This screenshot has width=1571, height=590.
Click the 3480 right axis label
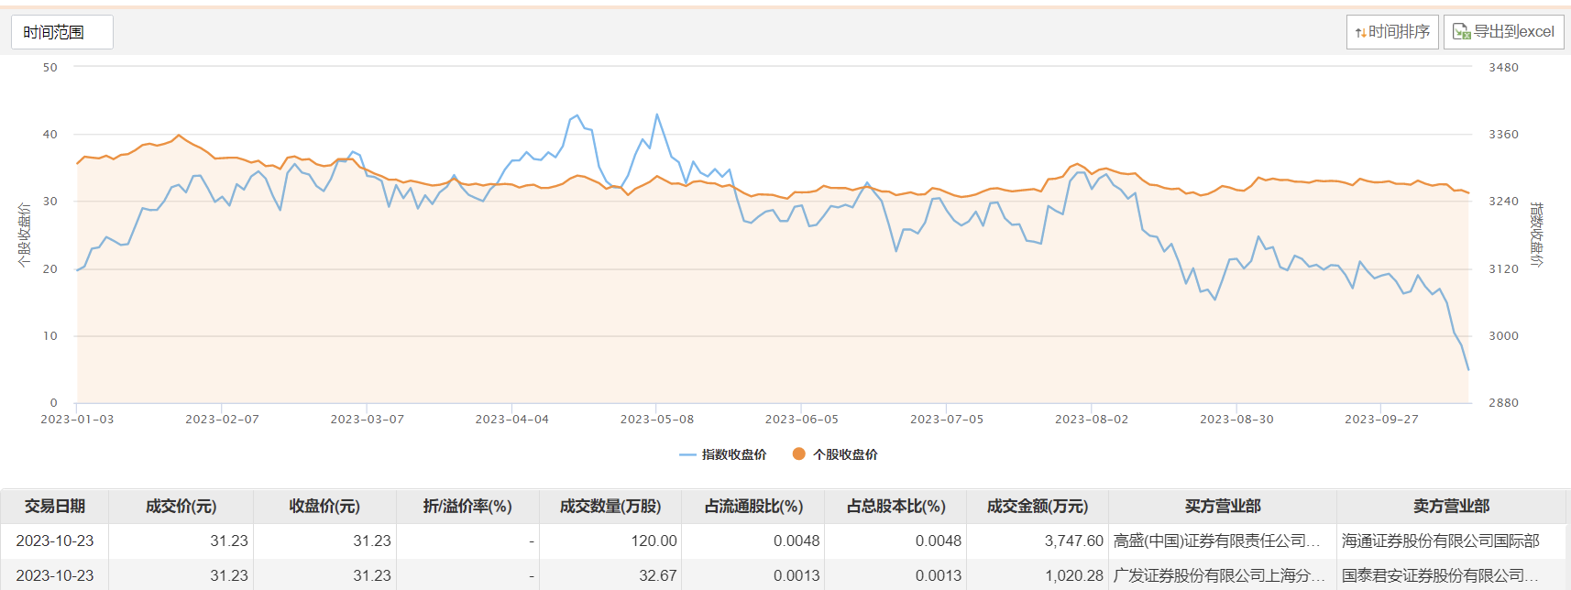[x=1503, y=68]
